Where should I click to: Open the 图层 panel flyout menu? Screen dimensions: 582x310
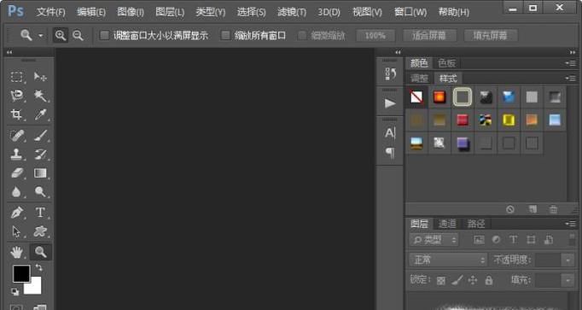pos(571,224)
